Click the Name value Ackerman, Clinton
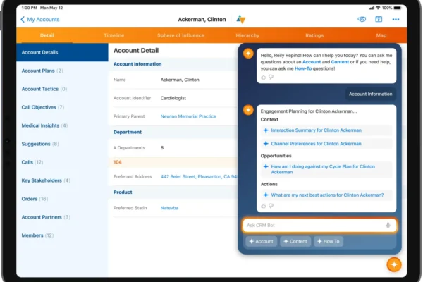The image size is (423, 282). pyautogui.click(x=180, y=80)
